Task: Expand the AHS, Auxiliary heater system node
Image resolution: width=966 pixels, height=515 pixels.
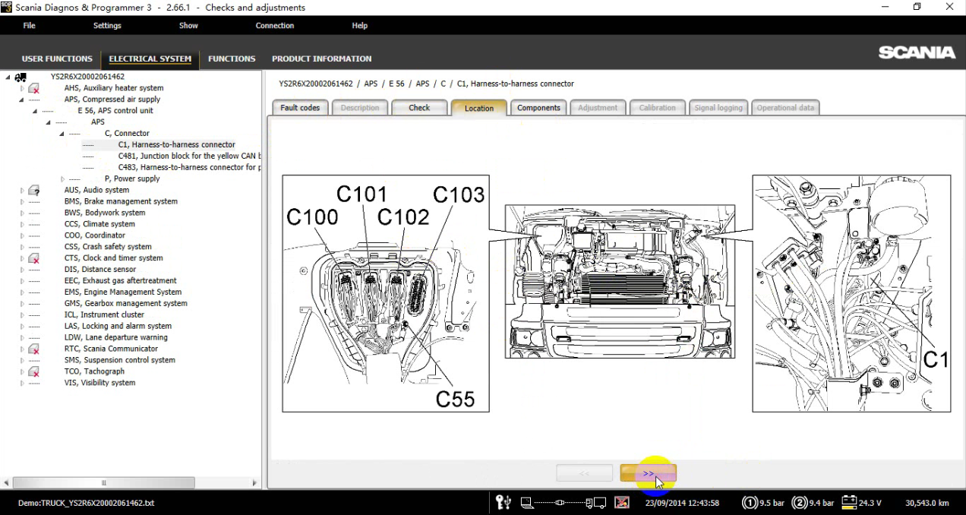Action: point(22,88)
